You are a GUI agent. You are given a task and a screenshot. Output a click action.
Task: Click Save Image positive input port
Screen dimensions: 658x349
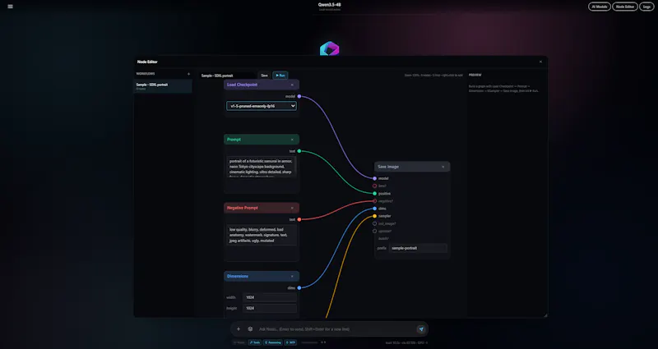[375, 194]
